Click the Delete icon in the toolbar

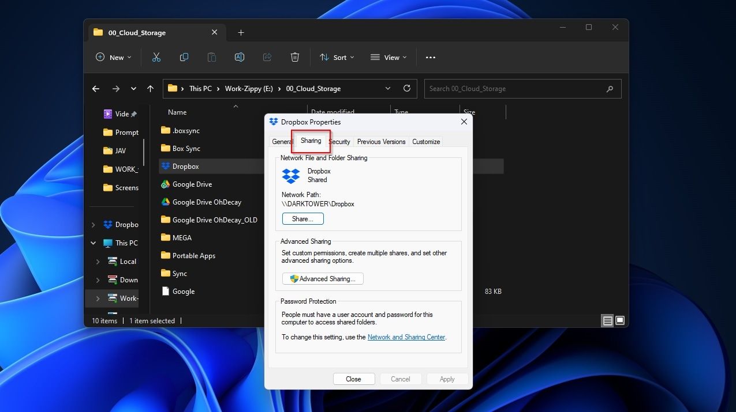pos(294,57)
